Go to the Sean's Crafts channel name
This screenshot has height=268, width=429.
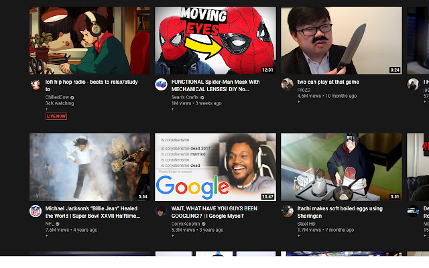(x=185, y=97)
